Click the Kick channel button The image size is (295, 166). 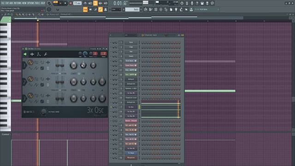(x=131, y=42)
